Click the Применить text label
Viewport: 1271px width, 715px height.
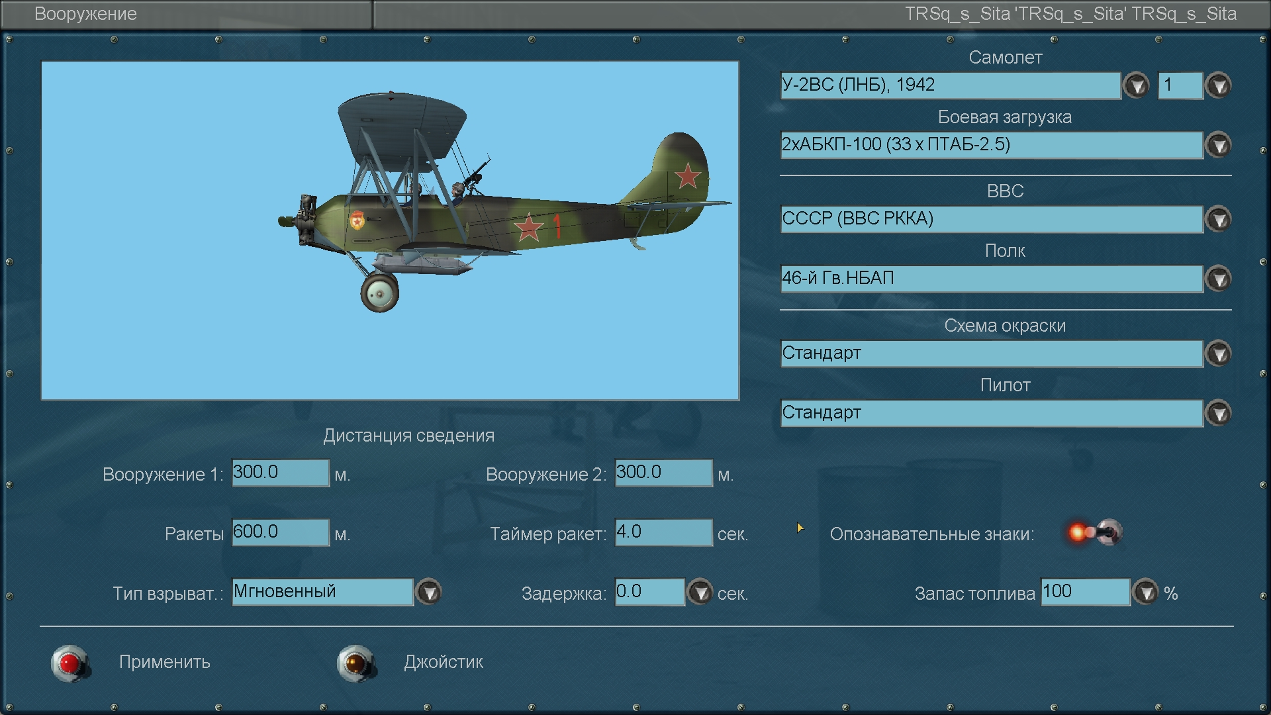(165, 662)
